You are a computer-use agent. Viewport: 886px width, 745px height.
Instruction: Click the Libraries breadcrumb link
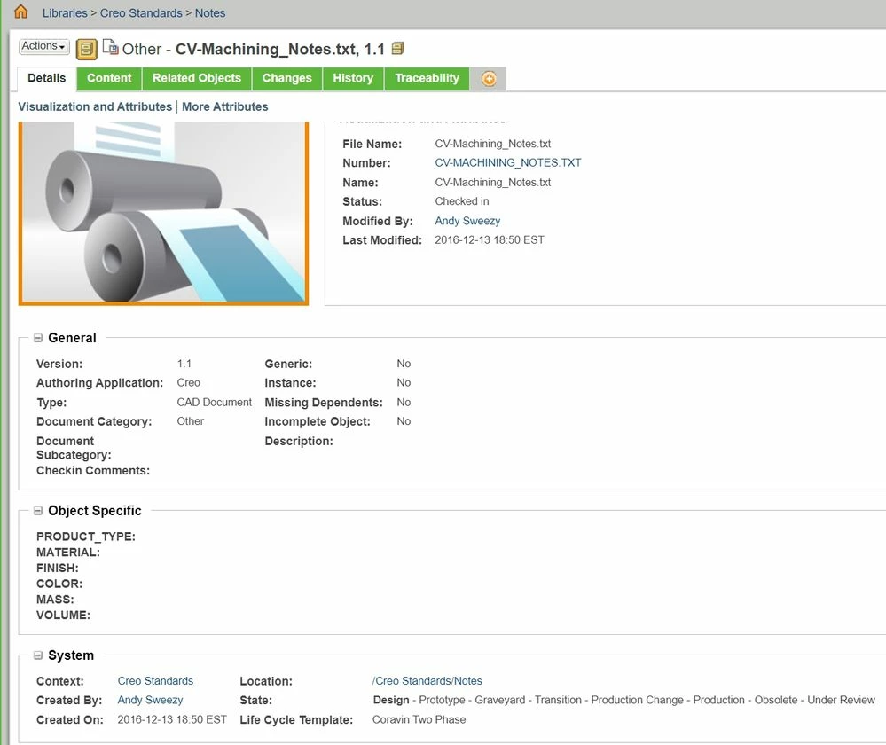click(64, 12)
